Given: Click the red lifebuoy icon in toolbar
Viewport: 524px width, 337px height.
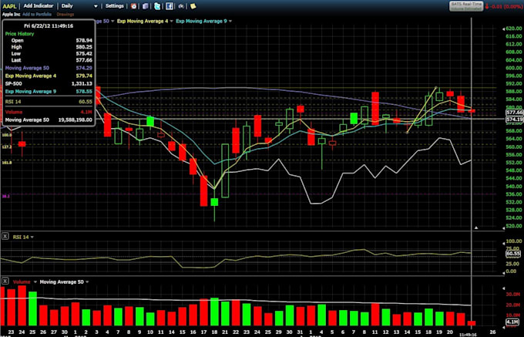Looking at the screenshot, I should pos(133,6).
